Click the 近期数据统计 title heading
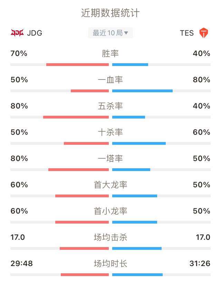This screenshot has width=221, height=283. pyautogui.click(x=110, y=13)
